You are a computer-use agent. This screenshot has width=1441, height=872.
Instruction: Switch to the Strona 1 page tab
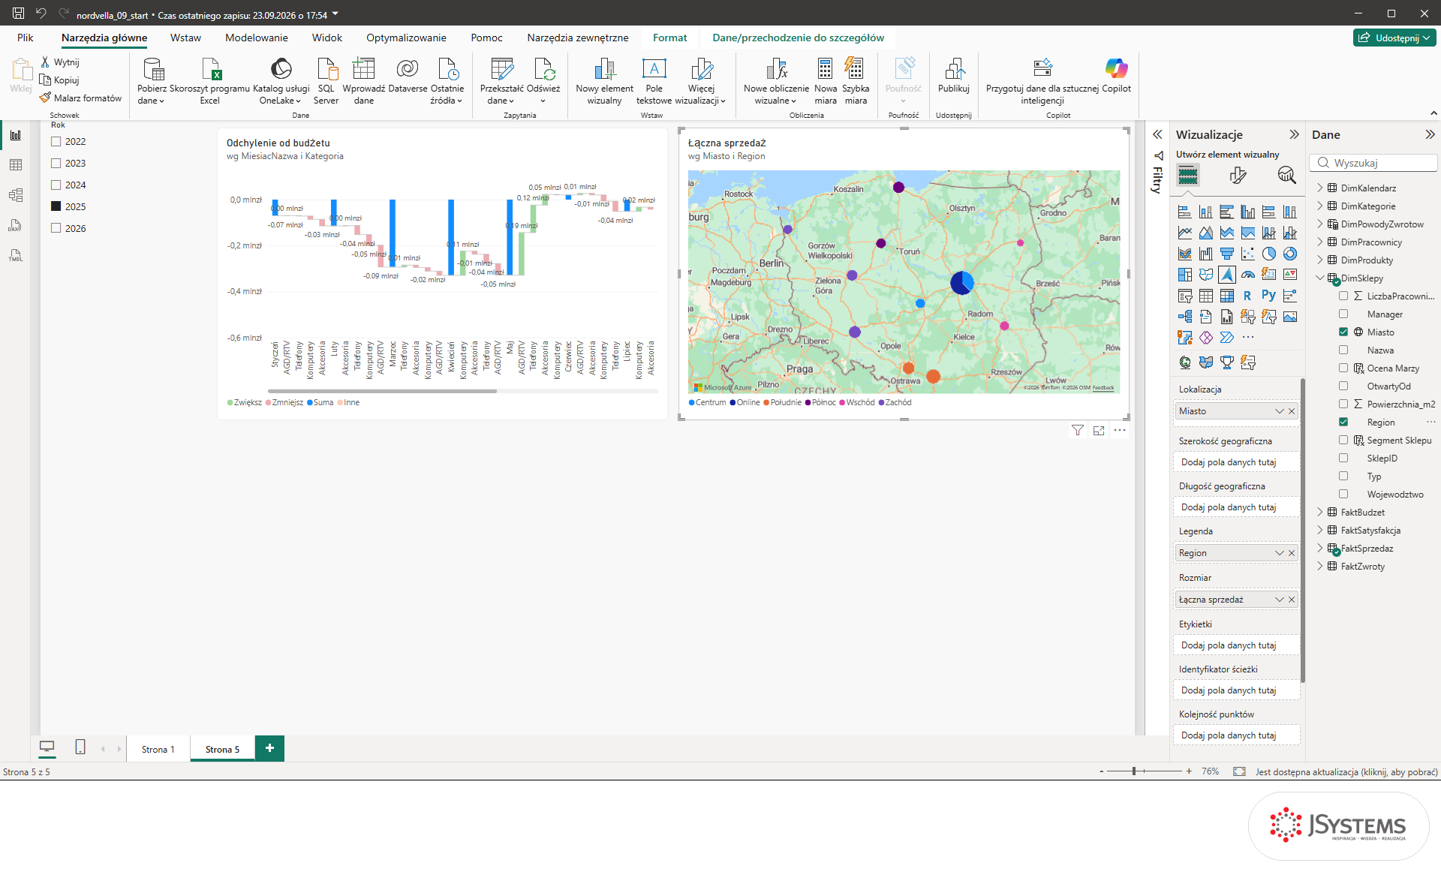coord(158,749)
